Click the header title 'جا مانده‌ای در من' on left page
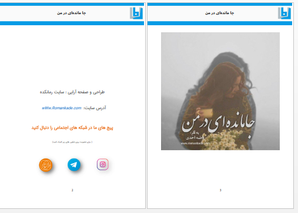Image resolution: width=298 pixels, height=213 pixels. pos(72,13)
